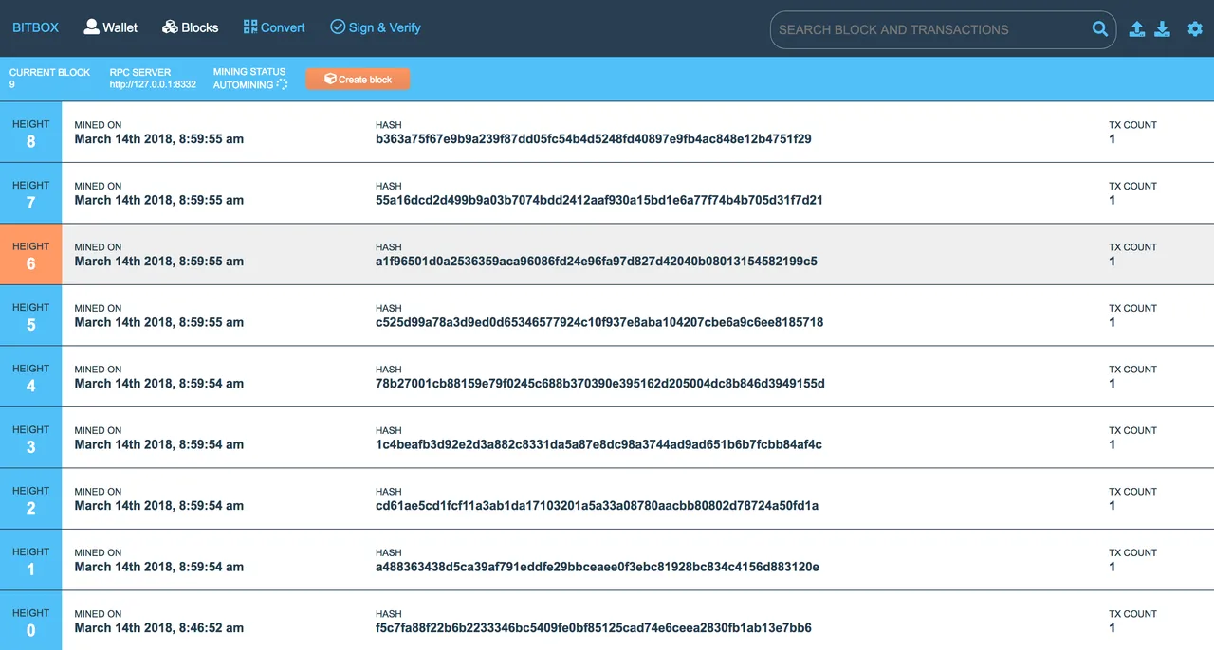1214x650 pixels.
Task: Select the Height 5 block tile
Action: [30, 316]
